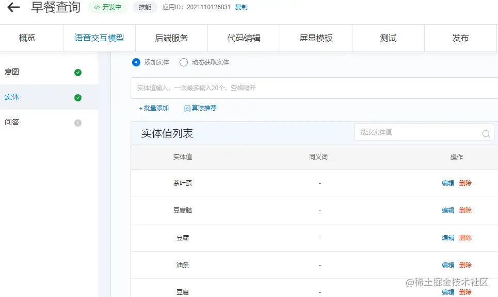Switch to the 语音交互模型 tab
The width and height of the screenshot is (498, 297).
click(99, 38)
